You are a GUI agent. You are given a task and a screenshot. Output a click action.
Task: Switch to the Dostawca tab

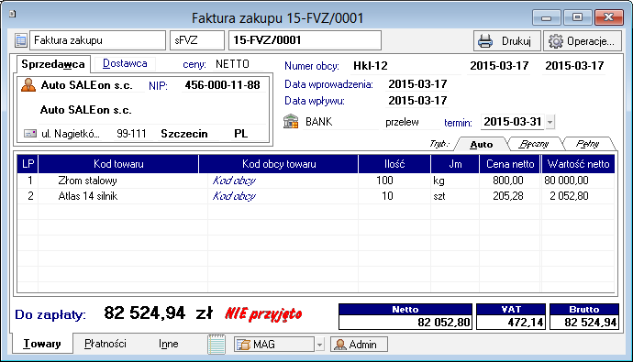point(125,63)
